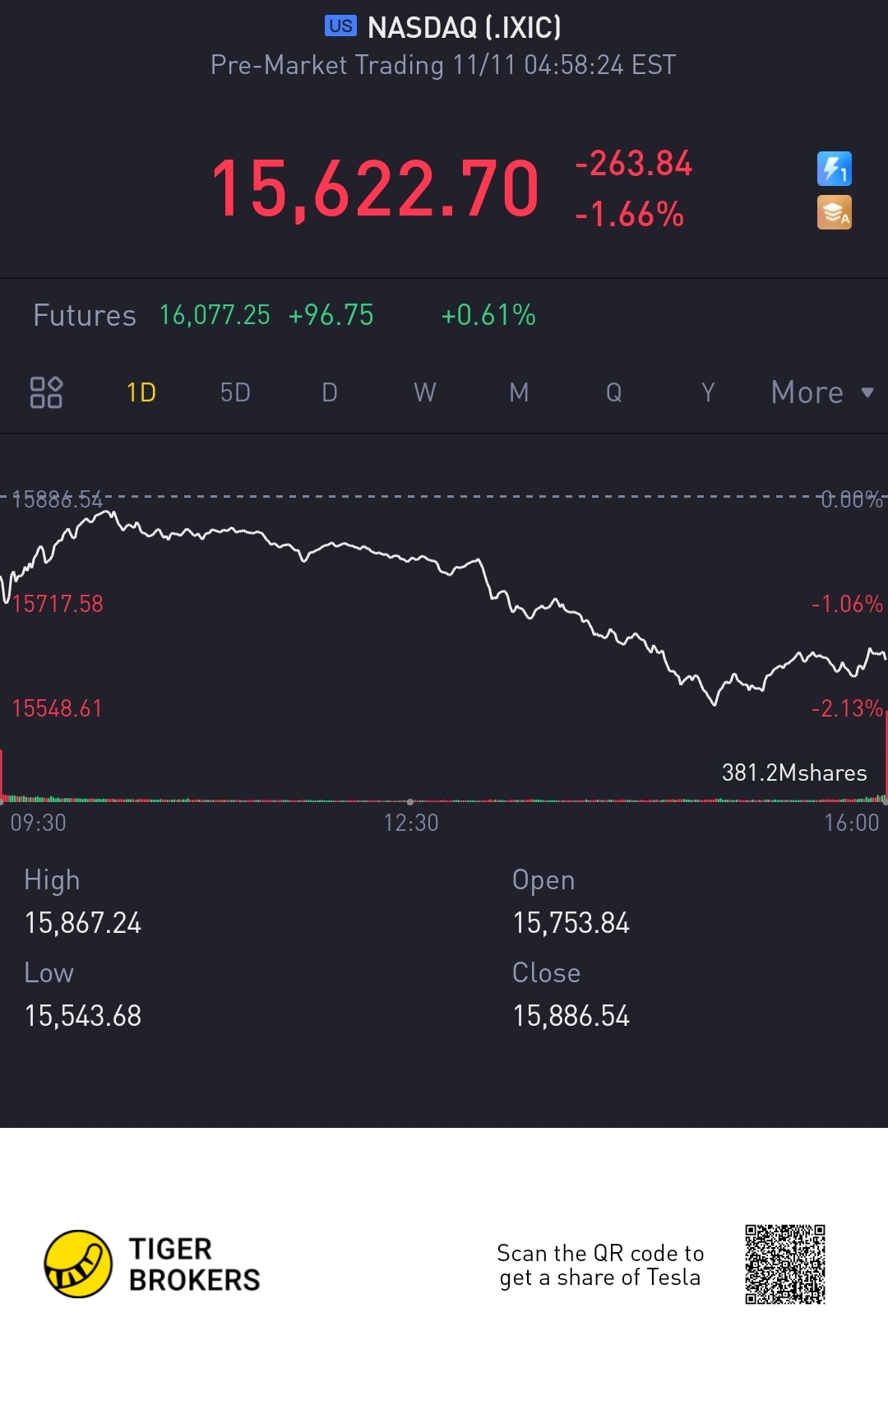
Task: Tap the 15,622.70 index price
Action: (x=375, y=189)
